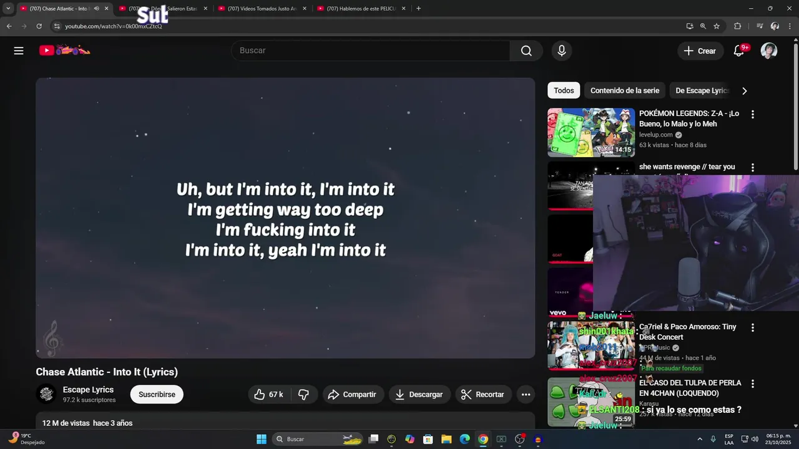Open the Chrome zoom magnifier icon
The image size is (799, 449).
(703, 26)
